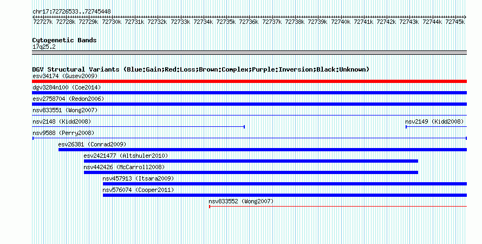Viewport: 482px width, 244px height.
Task: Click the 72739k ruler tick label
Action: point(317,22)
